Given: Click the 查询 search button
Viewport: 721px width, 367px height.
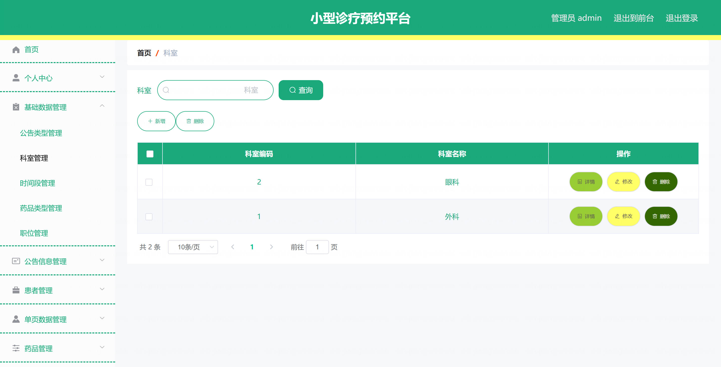Looking at the screenshot, I should (301, 90).
